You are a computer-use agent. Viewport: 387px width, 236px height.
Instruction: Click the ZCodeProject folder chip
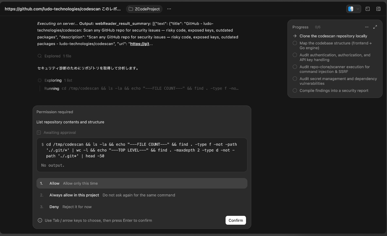[x=144, y=9]
